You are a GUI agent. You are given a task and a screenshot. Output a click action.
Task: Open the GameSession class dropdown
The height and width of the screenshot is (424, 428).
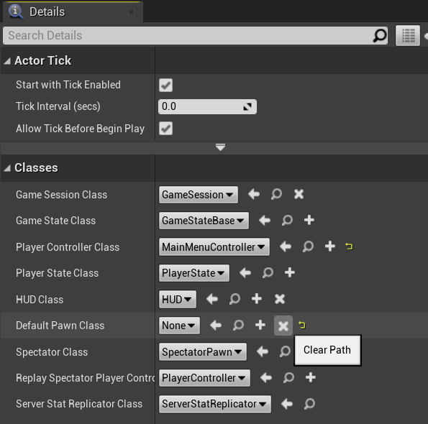coord(199,195)
